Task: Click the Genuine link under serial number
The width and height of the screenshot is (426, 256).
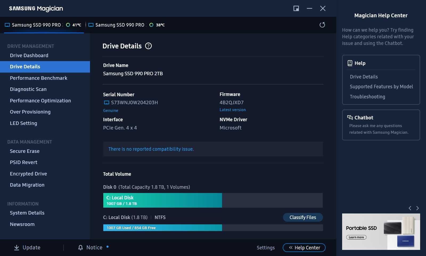Action: 110,111
